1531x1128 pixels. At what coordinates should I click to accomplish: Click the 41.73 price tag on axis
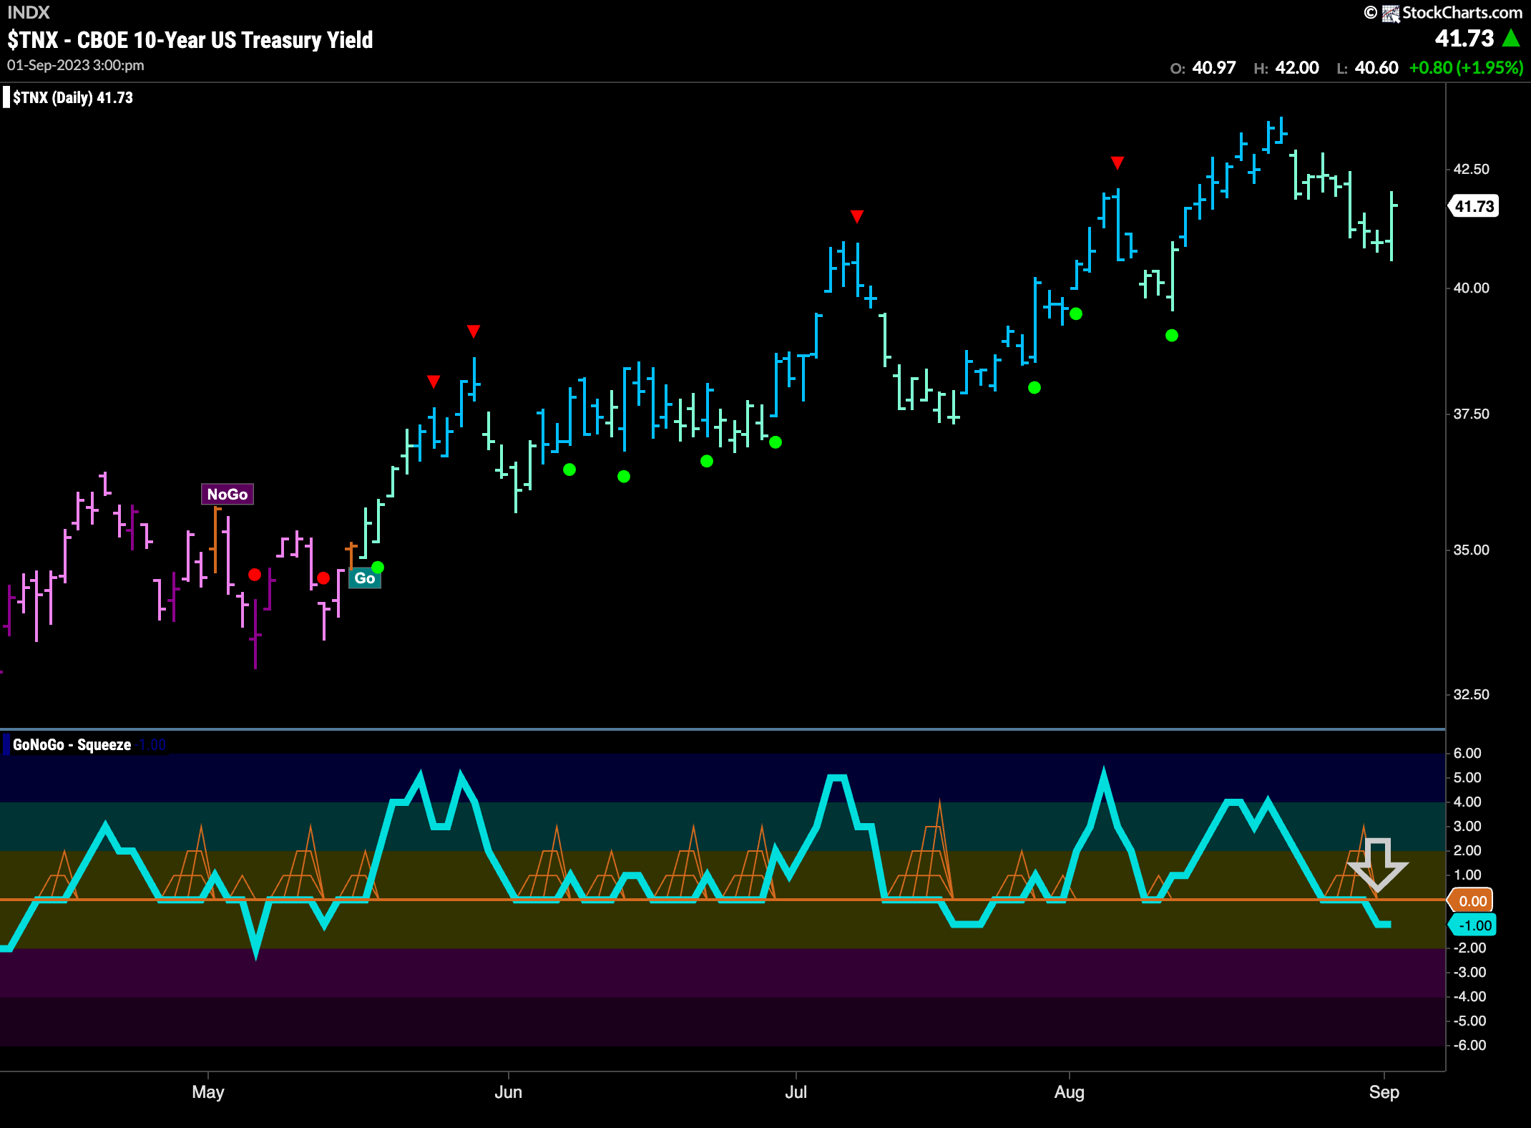point(1474,206)
